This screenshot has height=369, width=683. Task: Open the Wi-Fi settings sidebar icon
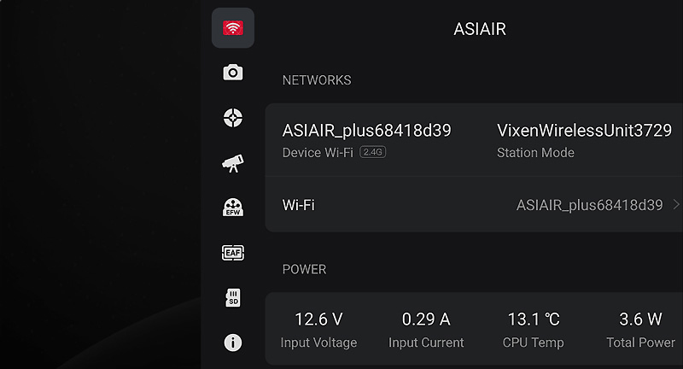(233, 28)
